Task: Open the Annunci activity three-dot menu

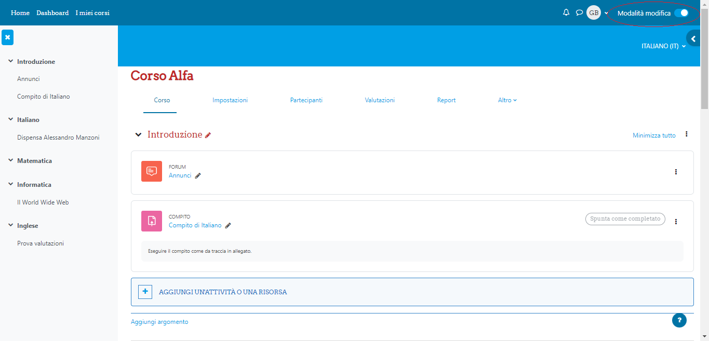Action: click(x=676, y=172)
